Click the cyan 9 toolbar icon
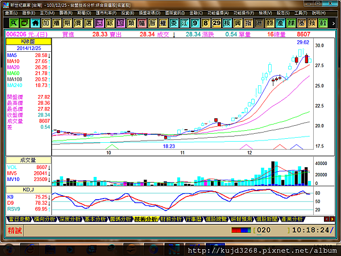 pyautogui.click(x=195, y=23)
